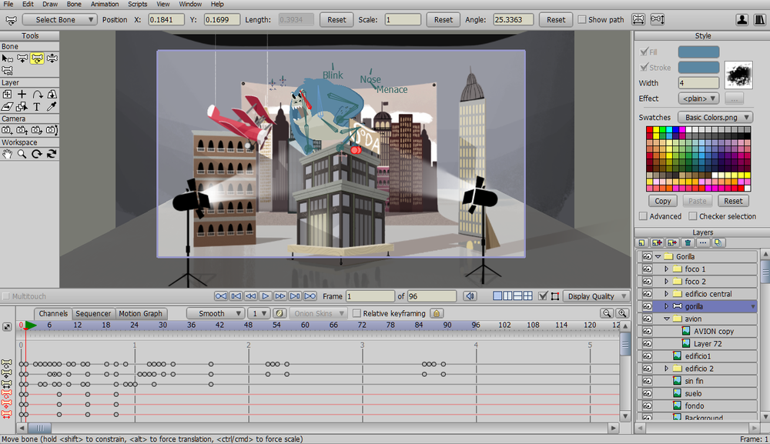The width and height of the screenshot is (770, 444).
Task: Click the style Reset button
Action: coord(733,201)
